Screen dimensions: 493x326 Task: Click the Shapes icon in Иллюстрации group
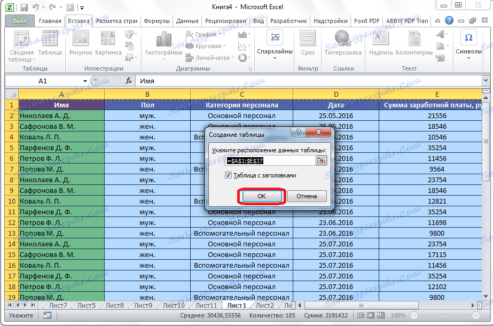(x=129, y=34)
